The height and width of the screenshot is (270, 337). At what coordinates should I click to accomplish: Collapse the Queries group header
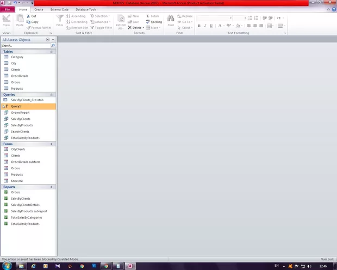(x=53, y=95)
